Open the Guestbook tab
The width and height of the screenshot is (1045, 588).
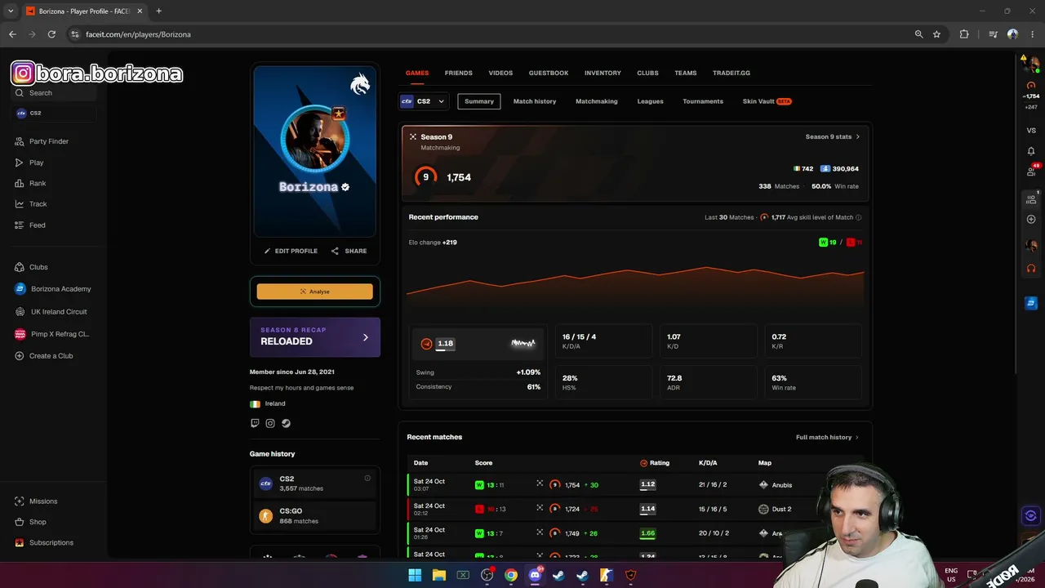(549, 73)
